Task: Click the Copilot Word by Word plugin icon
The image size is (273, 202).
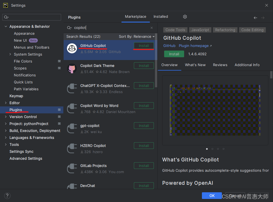Action: pyautogui.click(x=72, y=108)
